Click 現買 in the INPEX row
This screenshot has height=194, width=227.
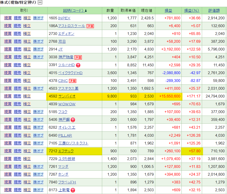click(8, 18)
